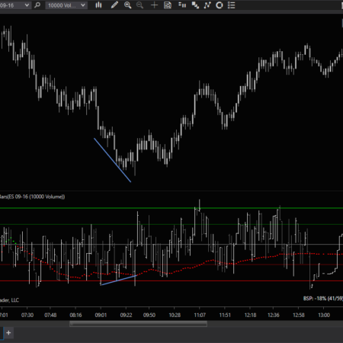The height and width of the screenshot is (343, 343).
Task: Click the indicator label ES 09-16 (10000 Volume)
Action: click(32, 197)
